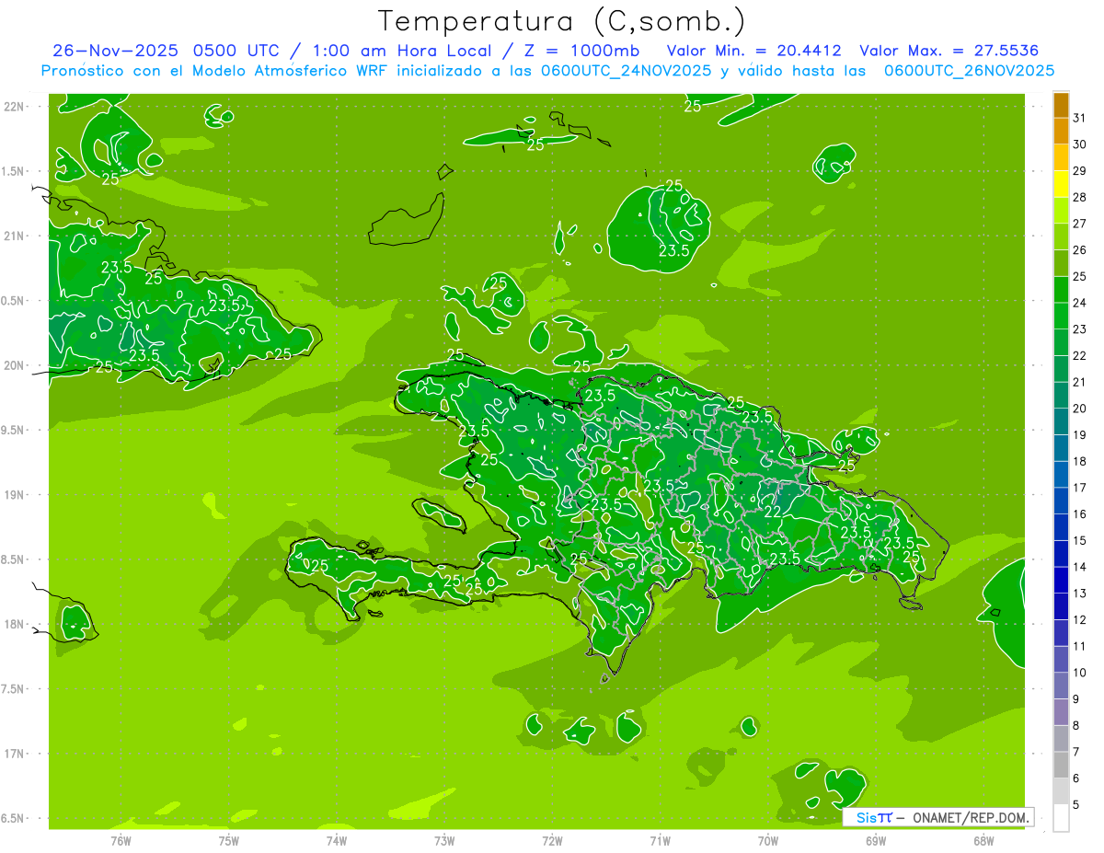Click the 'SisTT - ONAMET/REP.DOM.' logo box

[937, 817]
